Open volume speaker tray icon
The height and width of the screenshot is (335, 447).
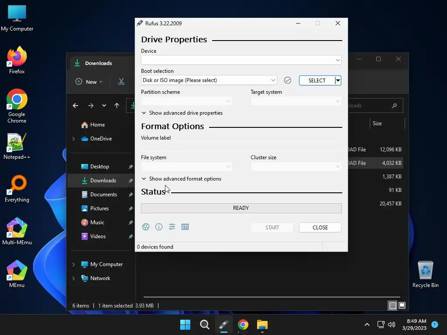click(x=392, y=325)
